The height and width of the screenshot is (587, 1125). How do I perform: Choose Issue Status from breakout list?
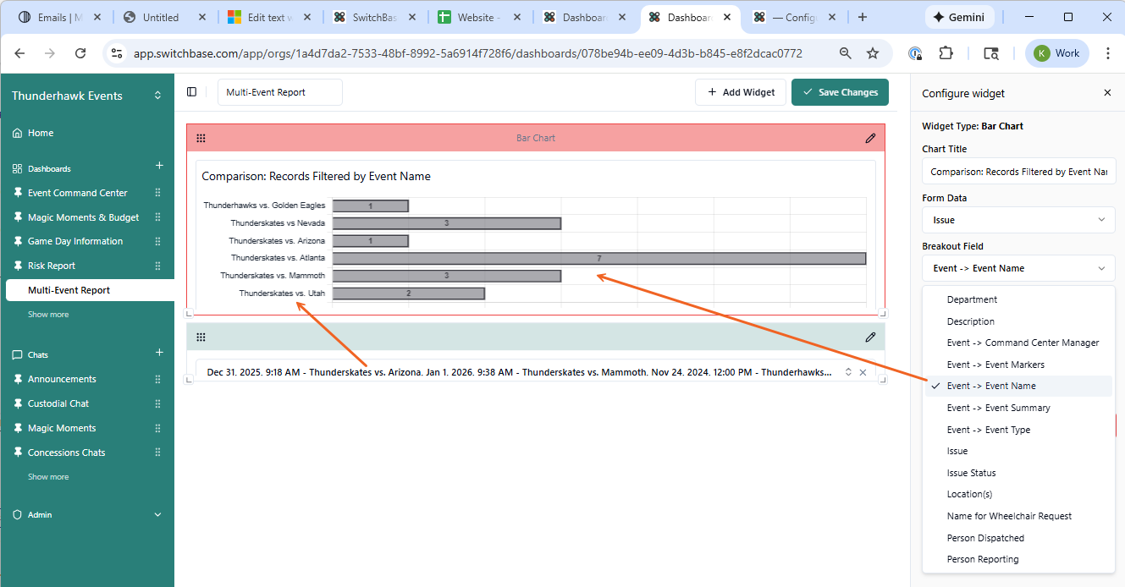(971, 473)
